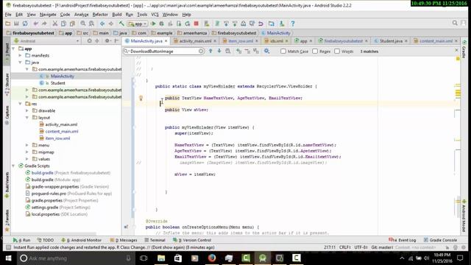Click the Cut scissors icon
Image resolution: width=471 pixels, height=265 pixels.
(54, 24)
